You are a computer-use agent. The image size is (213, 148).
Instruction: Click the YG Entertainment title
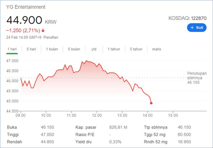coord(26,7)
